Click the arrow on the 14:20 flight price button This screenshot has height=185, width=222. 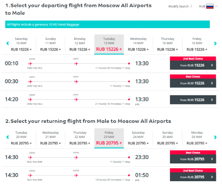(x=212, y=100)
